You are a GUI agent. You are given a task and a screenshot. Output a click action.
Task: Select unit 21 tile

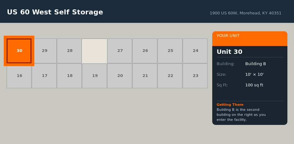145,76
